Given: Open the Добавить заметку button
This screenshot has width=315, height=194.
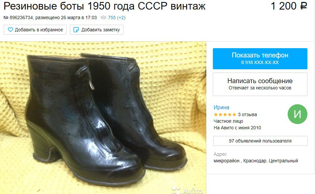Looking at the screenshot, I should (x=97, y=30).
